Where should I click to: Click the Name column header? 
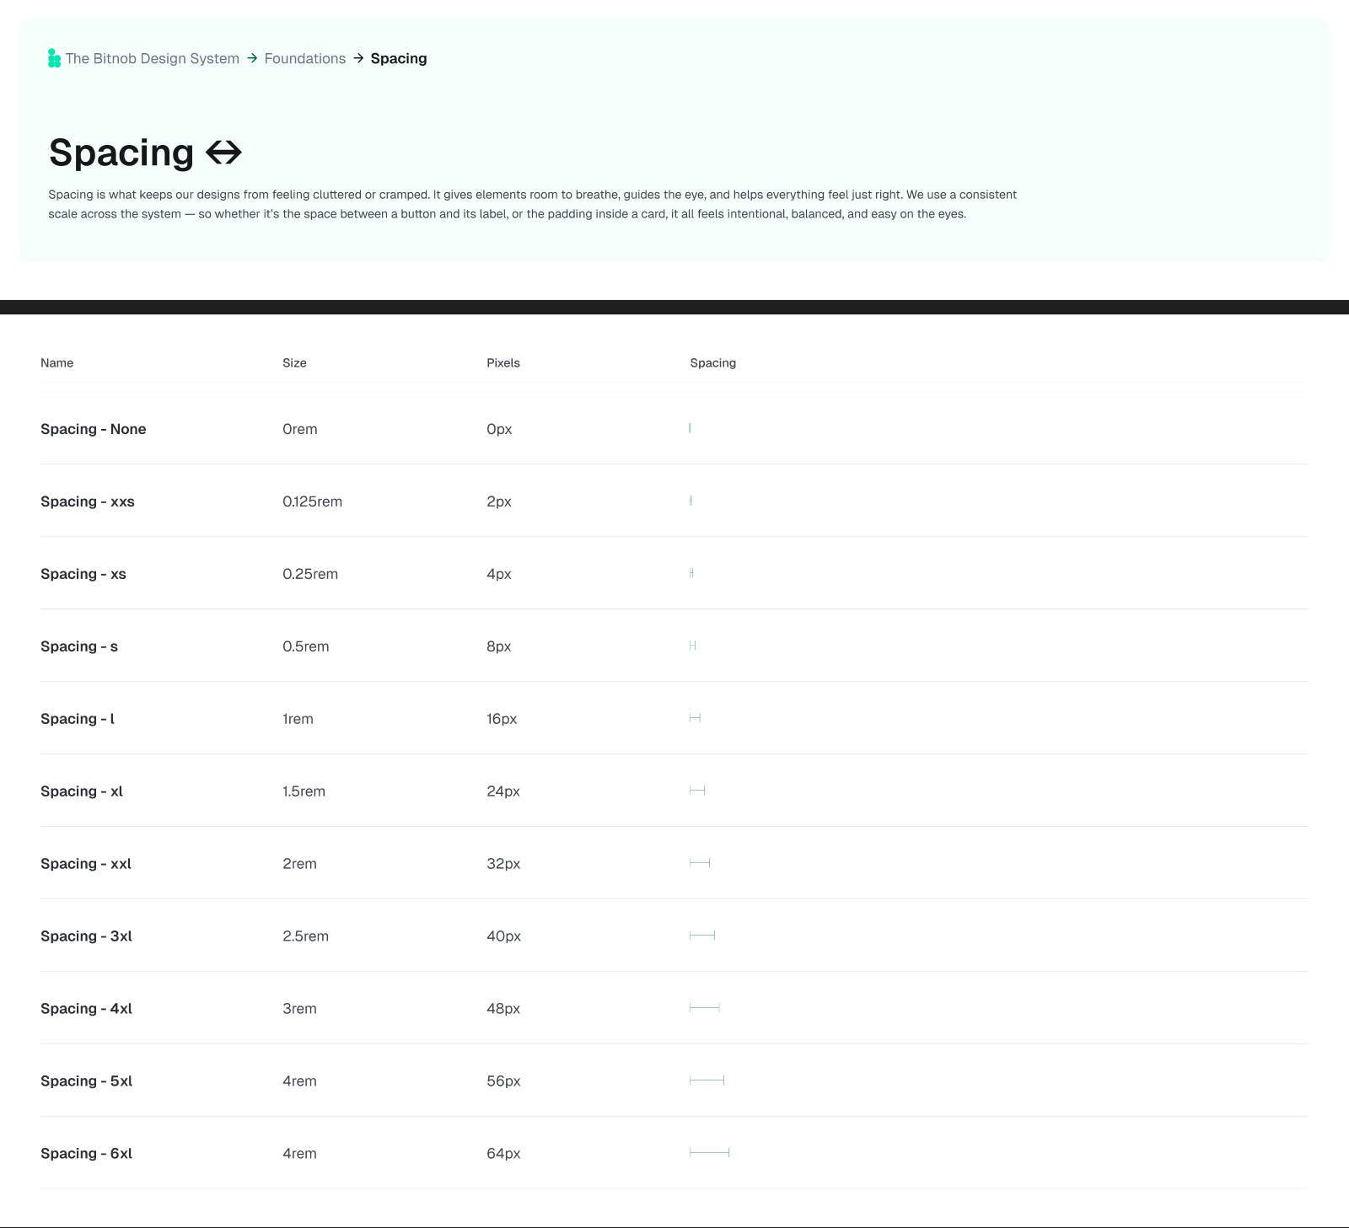(57, 363)
